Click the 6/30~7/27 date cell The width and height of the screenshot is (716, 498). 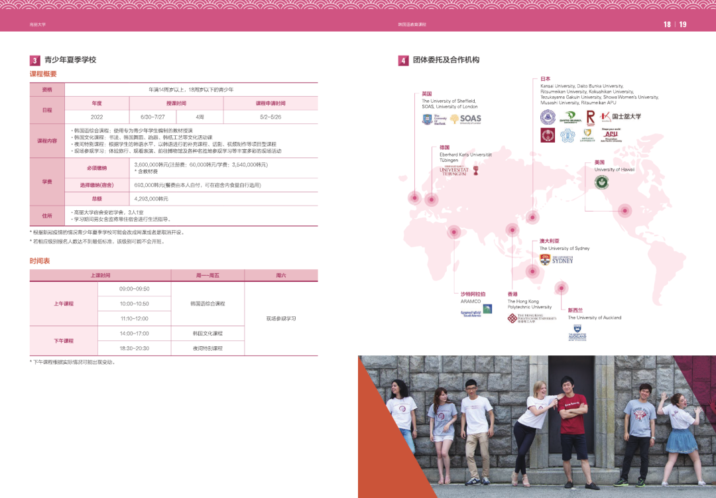pos(152,117)
